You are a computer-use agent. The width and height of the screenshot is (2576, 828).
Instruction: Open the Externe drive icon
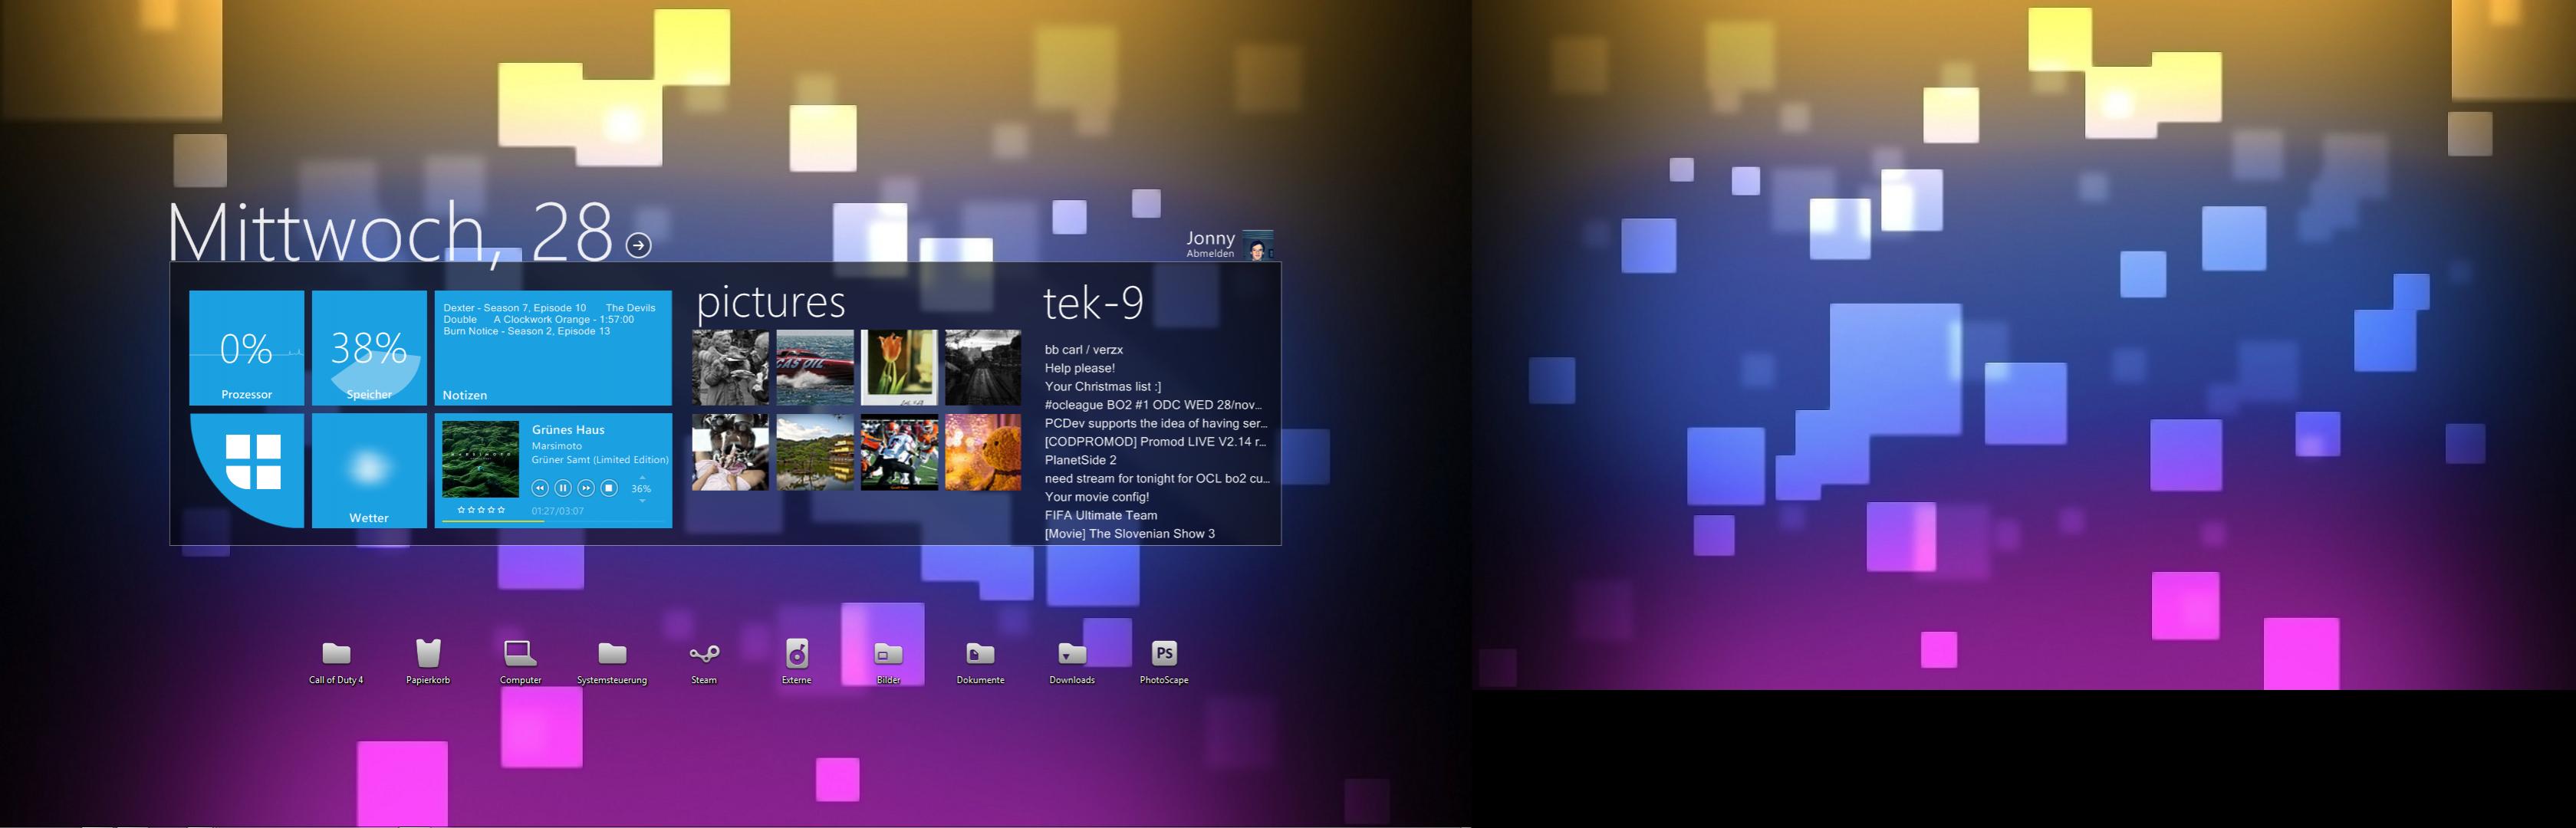(x=796, y=654)
